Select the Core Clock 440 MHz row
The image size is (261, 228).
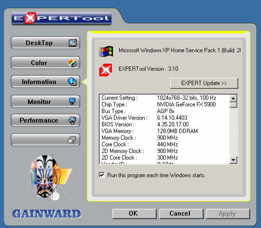coord(164,144)
